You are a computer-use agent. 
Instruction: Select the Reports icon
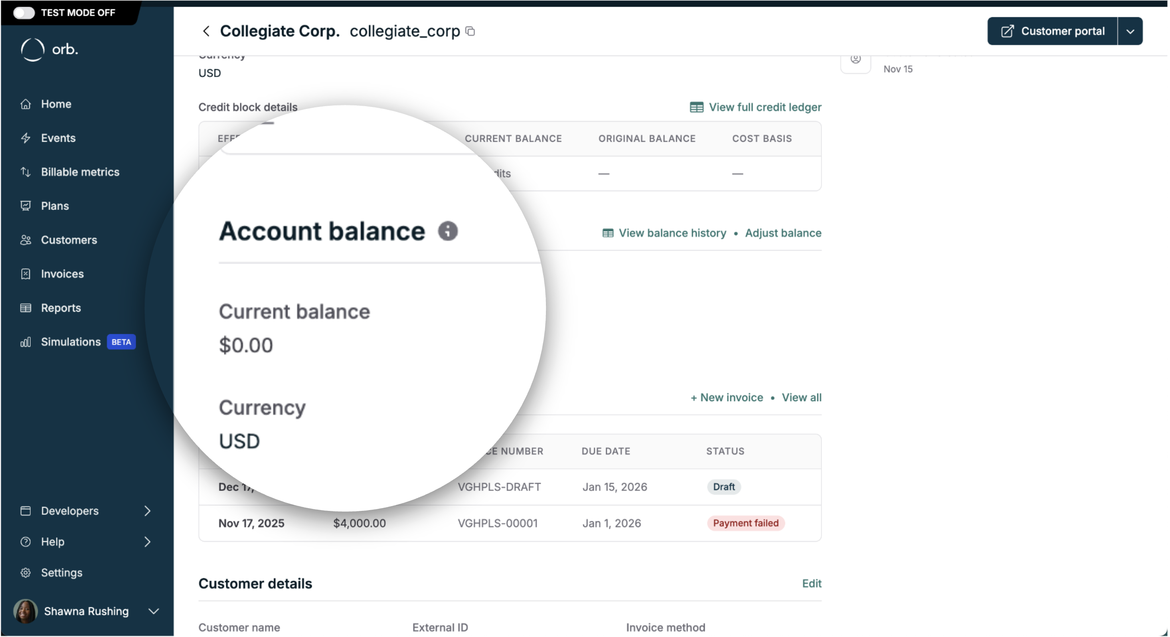point(26,308)
